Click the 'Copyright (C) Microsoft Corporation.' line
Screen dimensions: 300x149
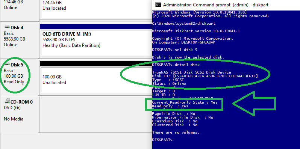(x=192, y=39)
